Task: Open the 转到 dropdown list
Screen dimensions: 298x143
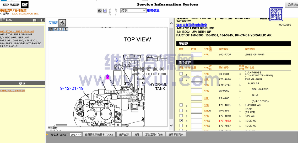Action: (x=133, y=10)
